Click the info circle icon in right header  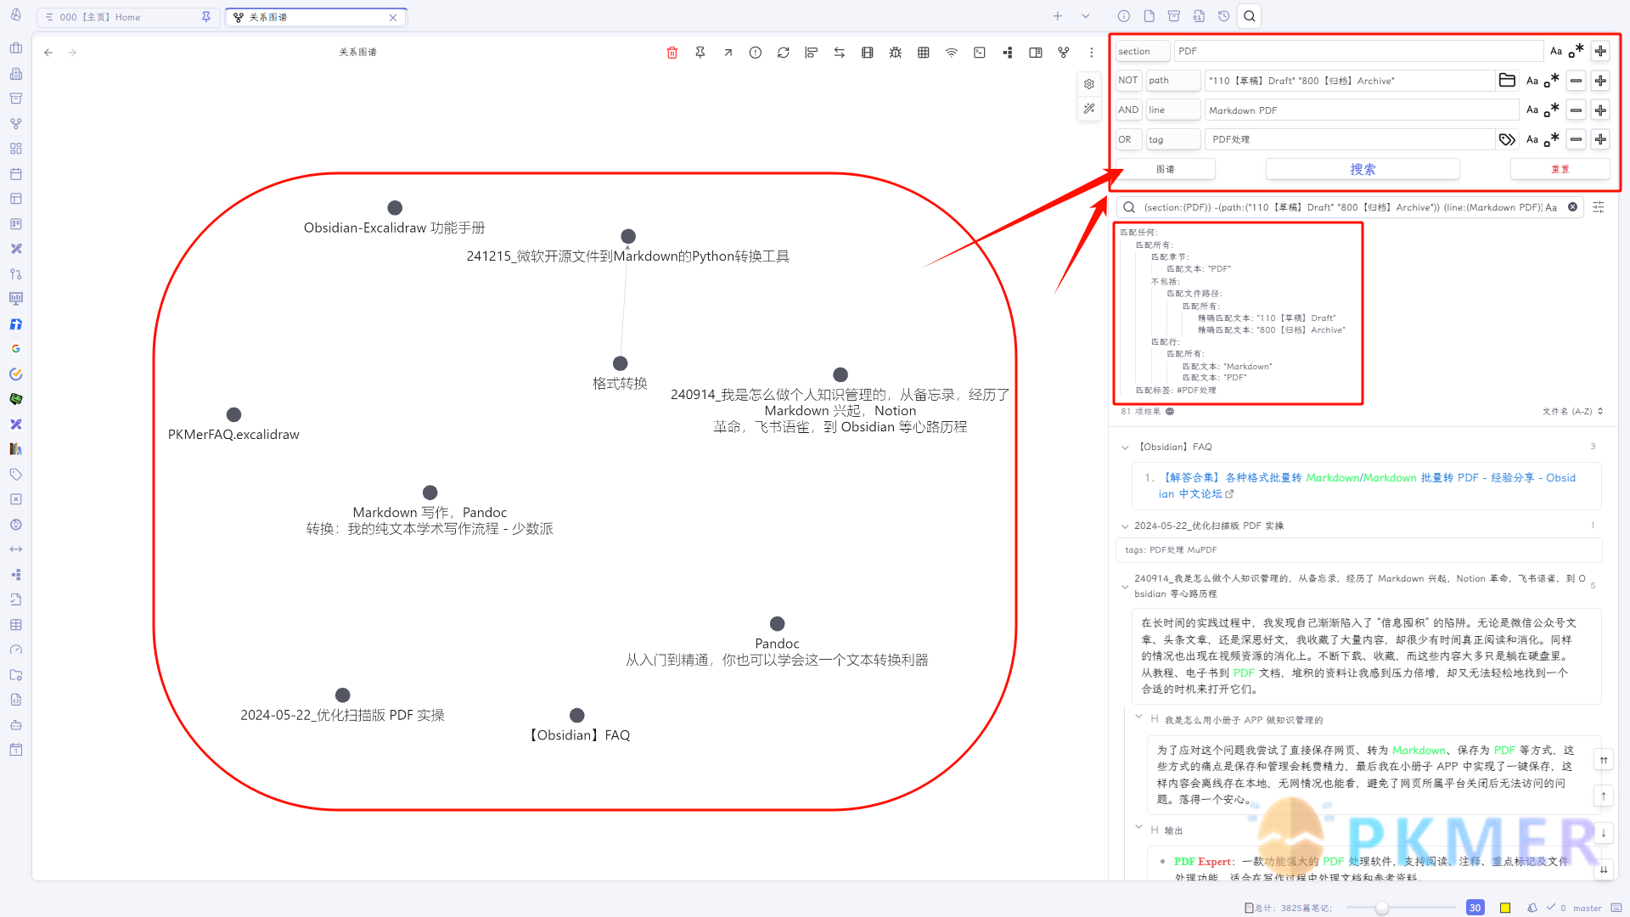(1123, 16)
